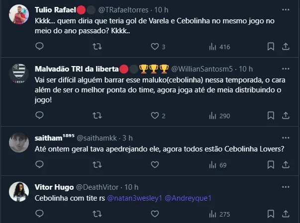Open more options on Malvadão TRI's tweet
Image resolution: width=300 pixels, height=223 pixels.
[x=285, y=69]
